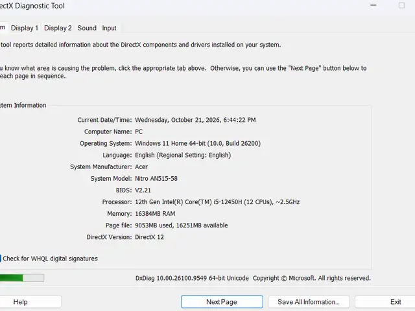Click the Processor i5-12450H text
The image size is (415, 311).
(x=217, y=202)
